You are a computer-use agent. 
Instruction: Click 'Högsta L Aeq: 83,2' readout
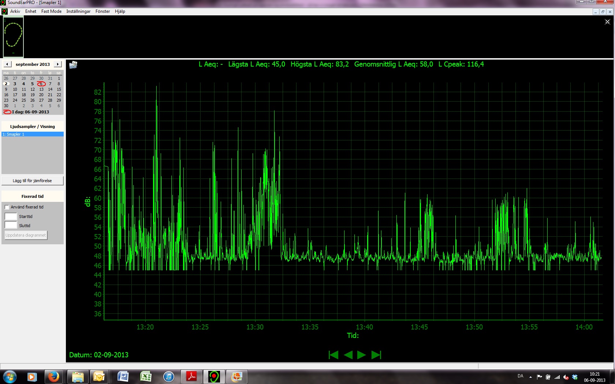pyautogui.click(x=320, y=64)
